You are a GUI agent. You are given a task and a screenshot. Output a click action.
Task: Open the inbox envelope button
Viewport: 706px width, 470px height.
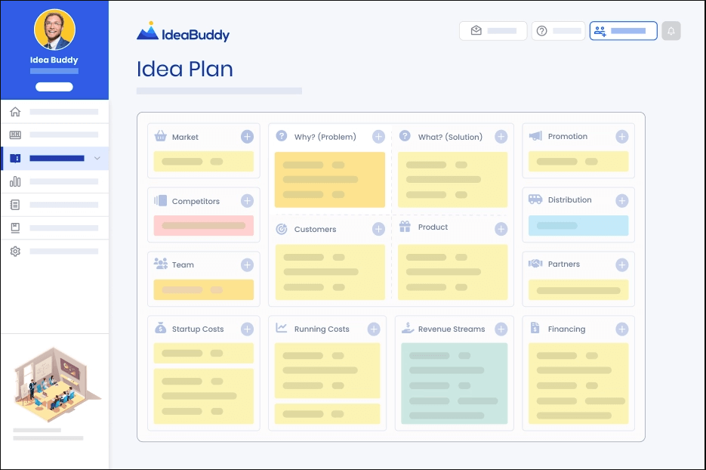(493, 31)
